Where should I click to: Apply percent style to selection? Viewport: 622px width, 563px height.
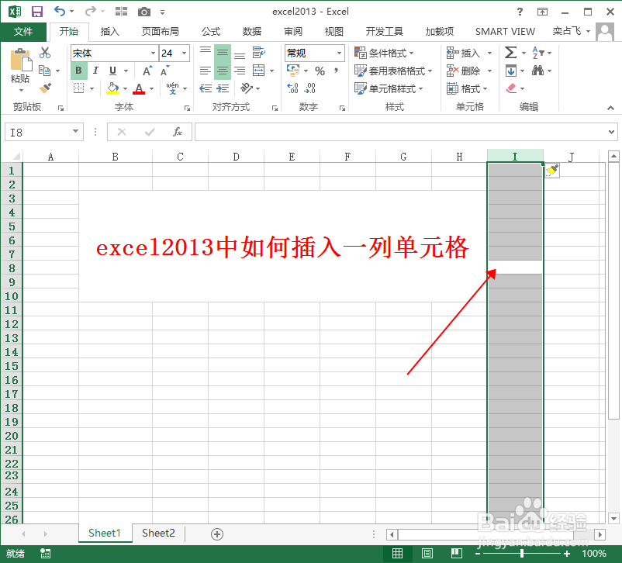coord(320,70)
